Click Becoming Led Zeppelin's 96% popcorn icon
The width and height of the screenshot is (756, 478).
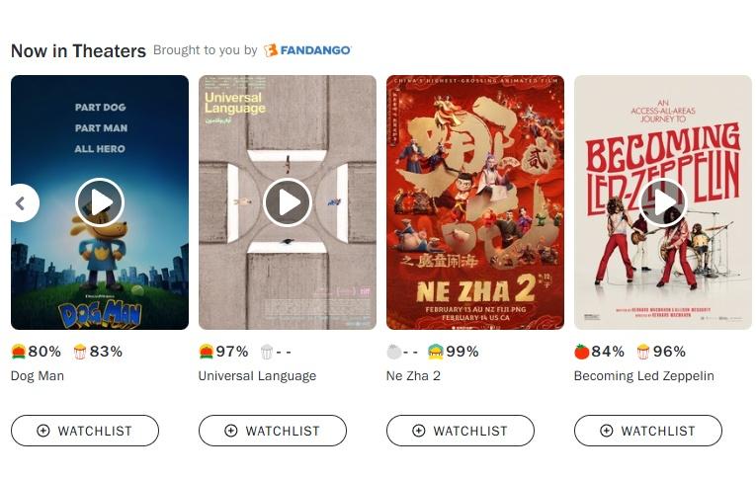(642, 352)
